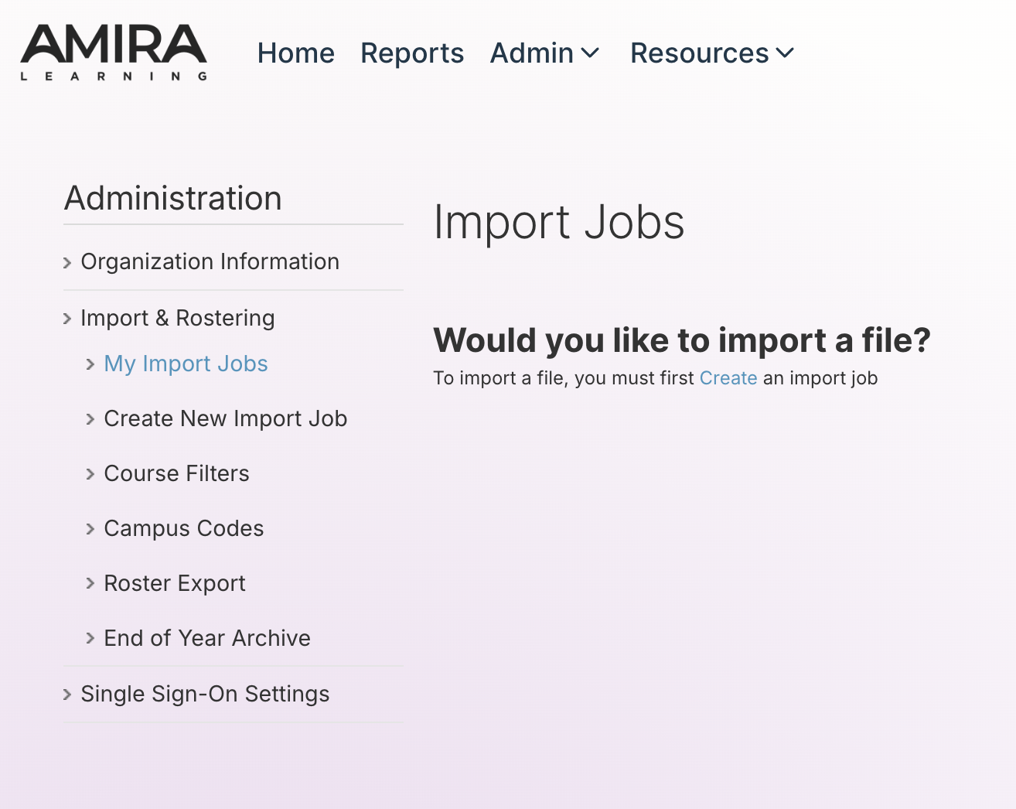The height and width of the screenshot is (809, 1016).
Task: Select Single Sign-On Settings
Action: click(205, 695)
